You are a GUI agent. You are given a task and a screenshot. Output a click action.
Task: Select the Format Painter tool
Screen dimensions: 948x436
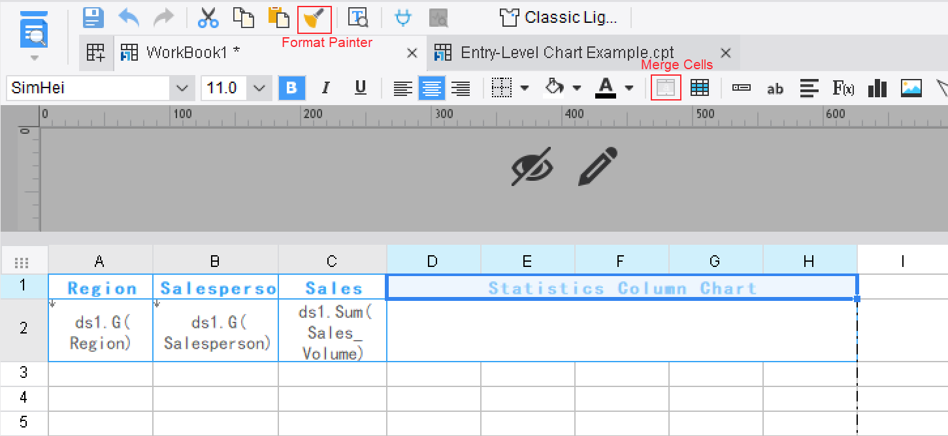[x=314, y=18]
